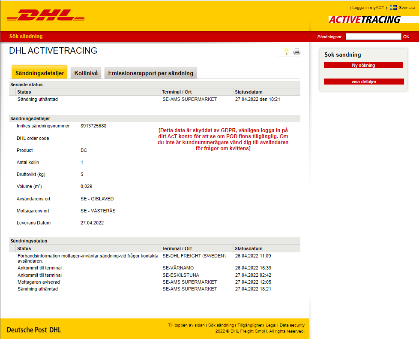Click the SE-VÄRNAMO terminal row

[x=155, y=268]
